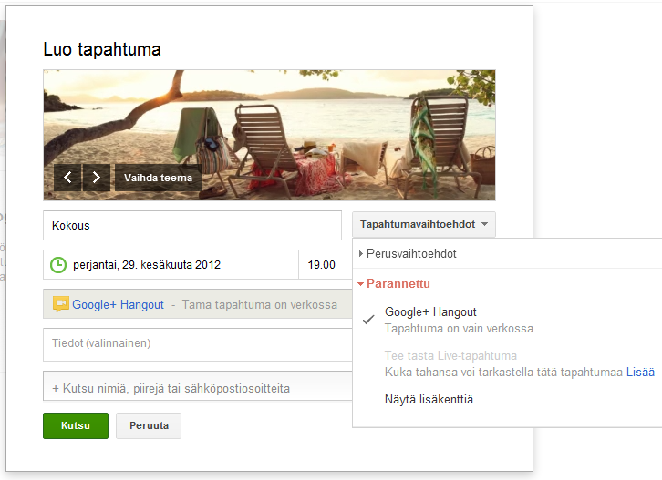Viewport: 662px width, 480px height.
Task: Select Tee tästä Live-tapahtuma option
Action: pyautogui.click(x=450, y=356)
